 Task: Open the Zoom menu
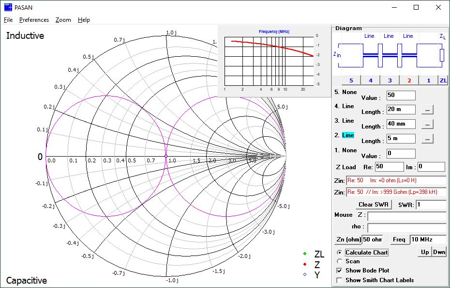tap(63, 20)
